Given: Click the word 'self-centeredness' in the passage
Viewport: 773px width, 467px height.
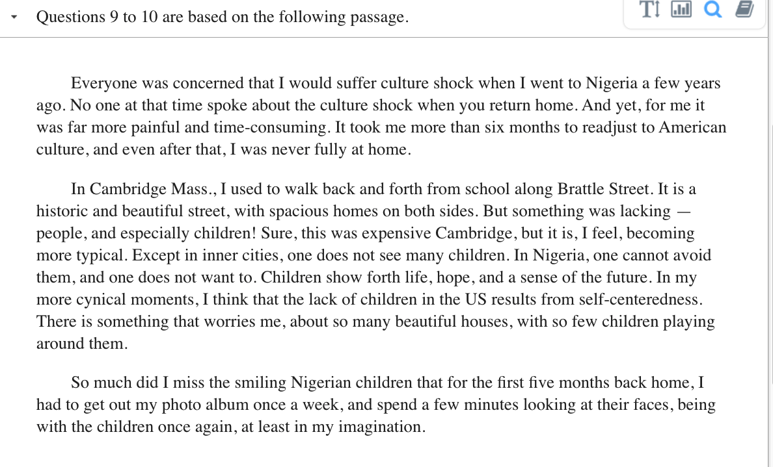Looking at the screenshot, I should tap(642, 299).
